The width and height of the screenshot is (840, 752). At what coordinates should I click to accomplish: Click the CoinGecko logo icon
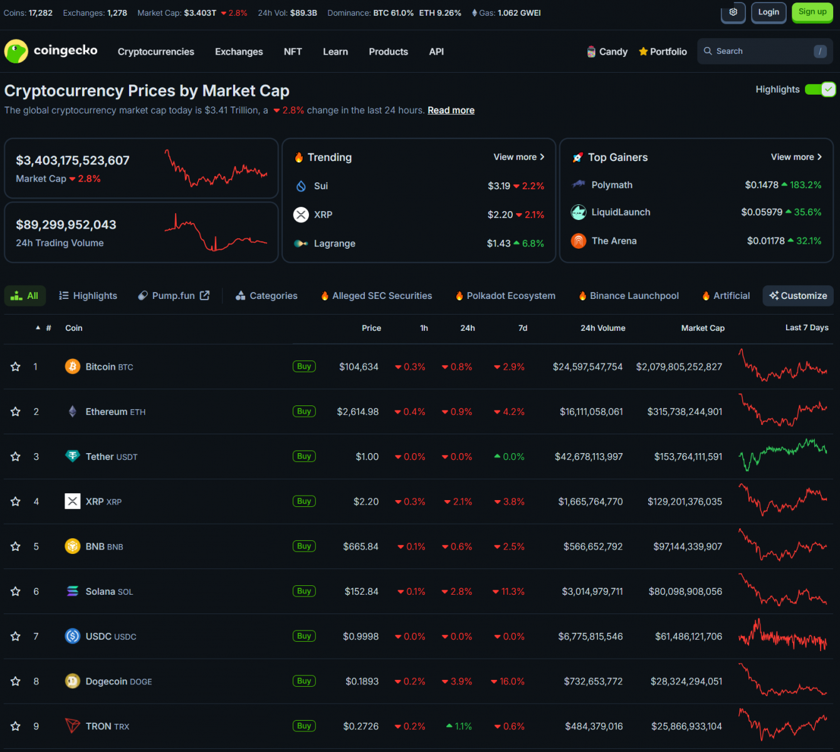(16, 51)
